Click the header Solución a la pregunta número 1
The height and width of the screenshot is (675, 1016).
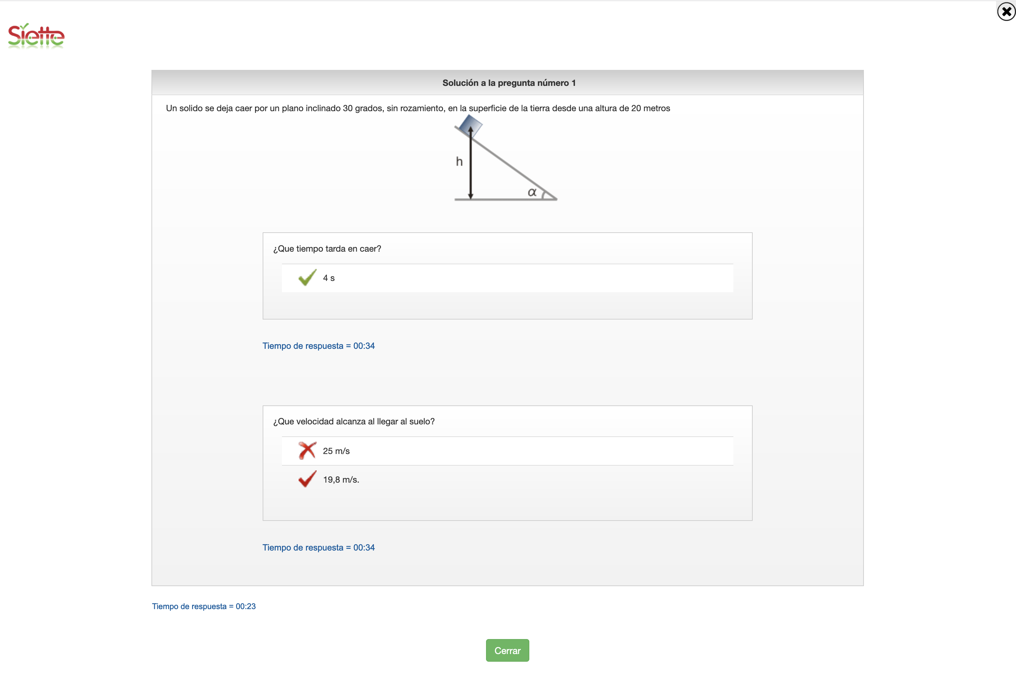[509, 83]
